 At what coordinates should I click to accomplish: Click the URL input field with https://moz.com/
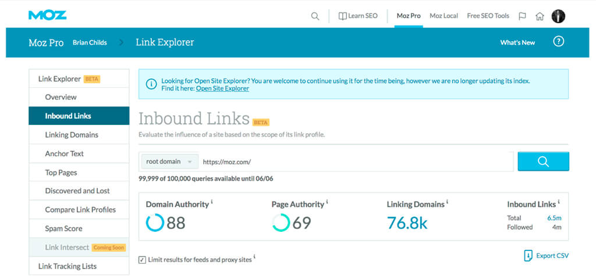[x=356, y=162]
